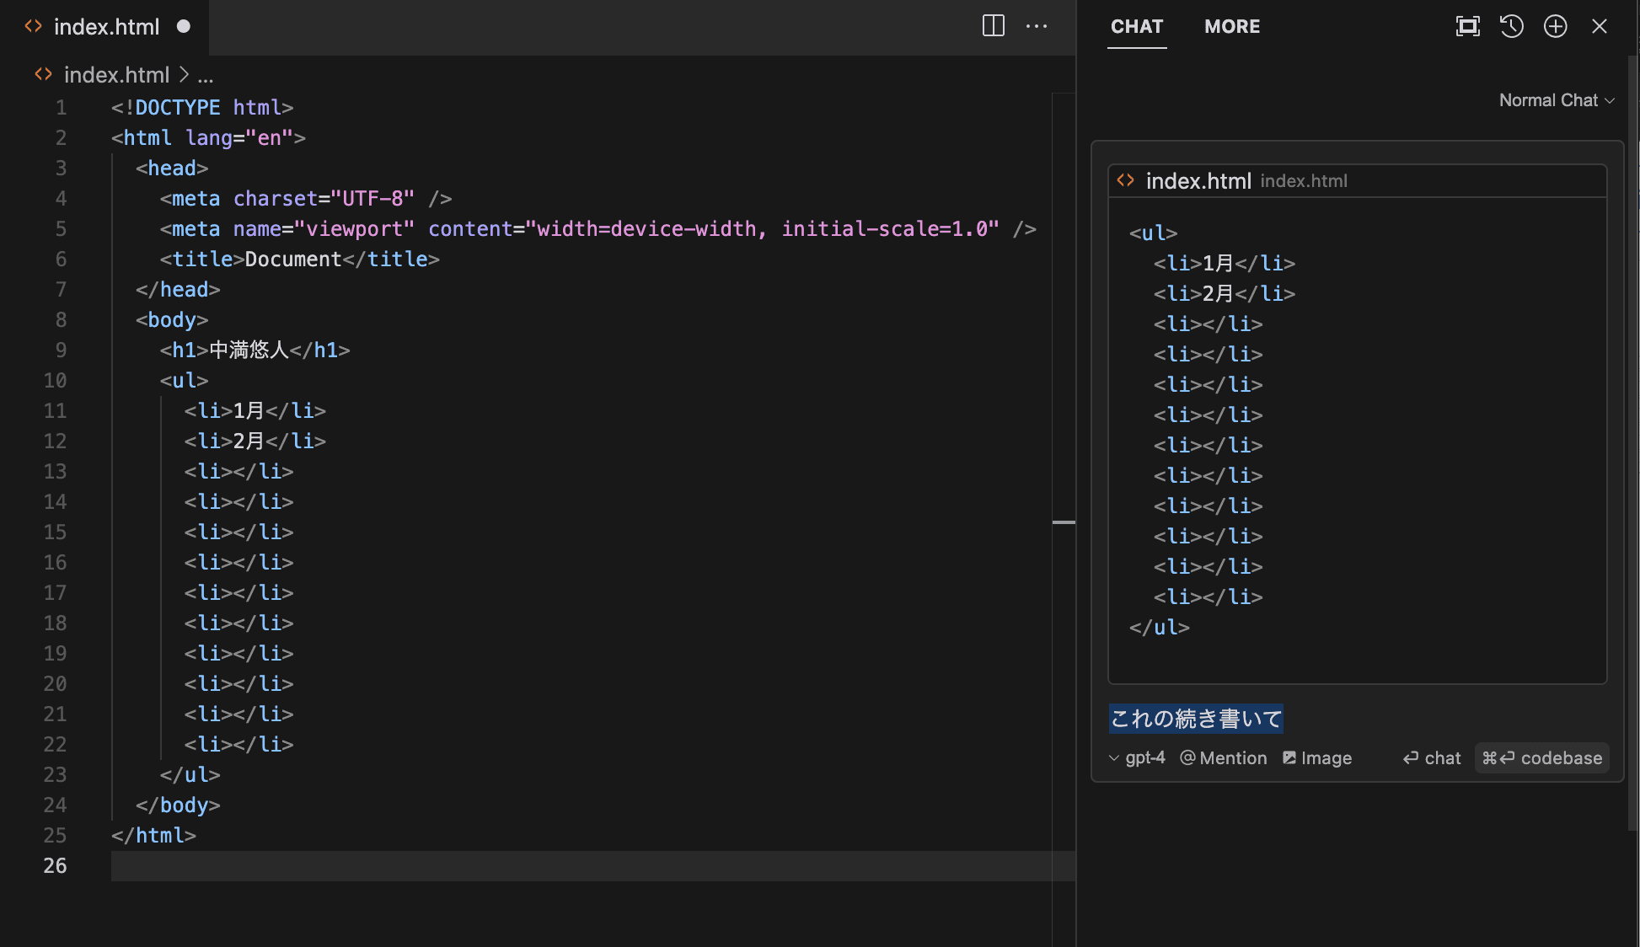Click the editor minimap scrollbar marker

point(1064,522)
